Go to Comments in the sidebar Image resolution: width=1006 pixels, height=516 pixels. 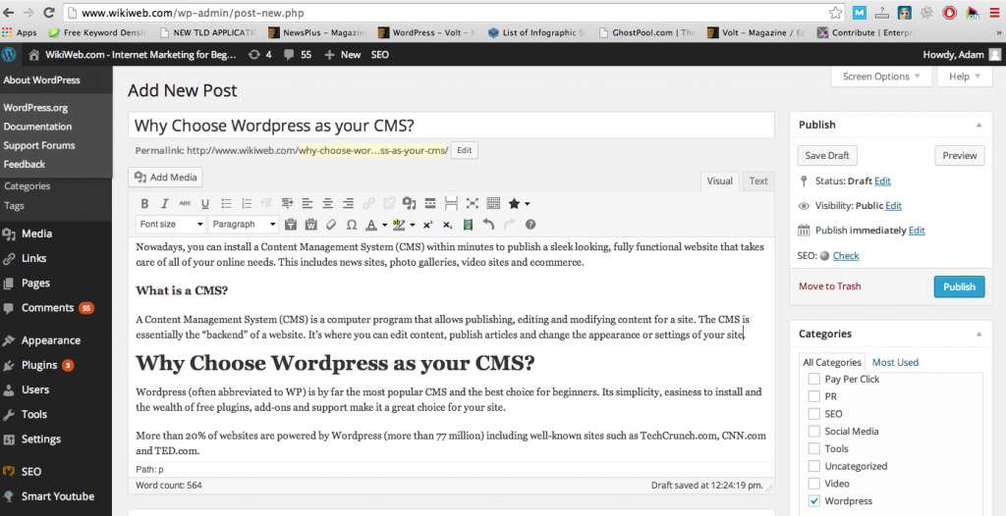[x=47, y=308]
